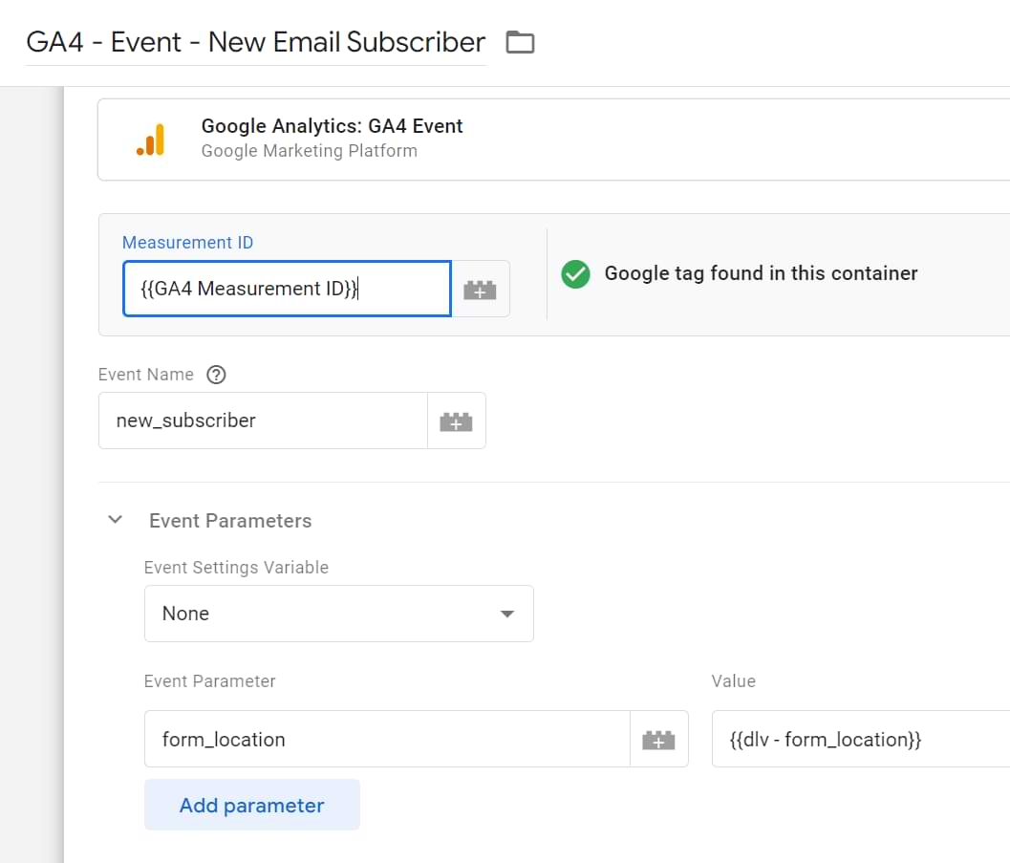1010x863 pixels.
Task: Open variable picker beside new_subscriber field
Action: 456,421
